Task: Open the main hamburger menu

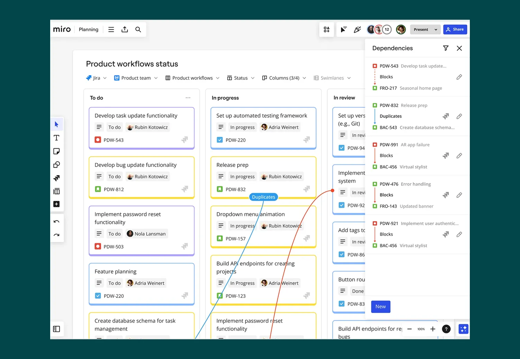Action: click(x=111, y=30)
